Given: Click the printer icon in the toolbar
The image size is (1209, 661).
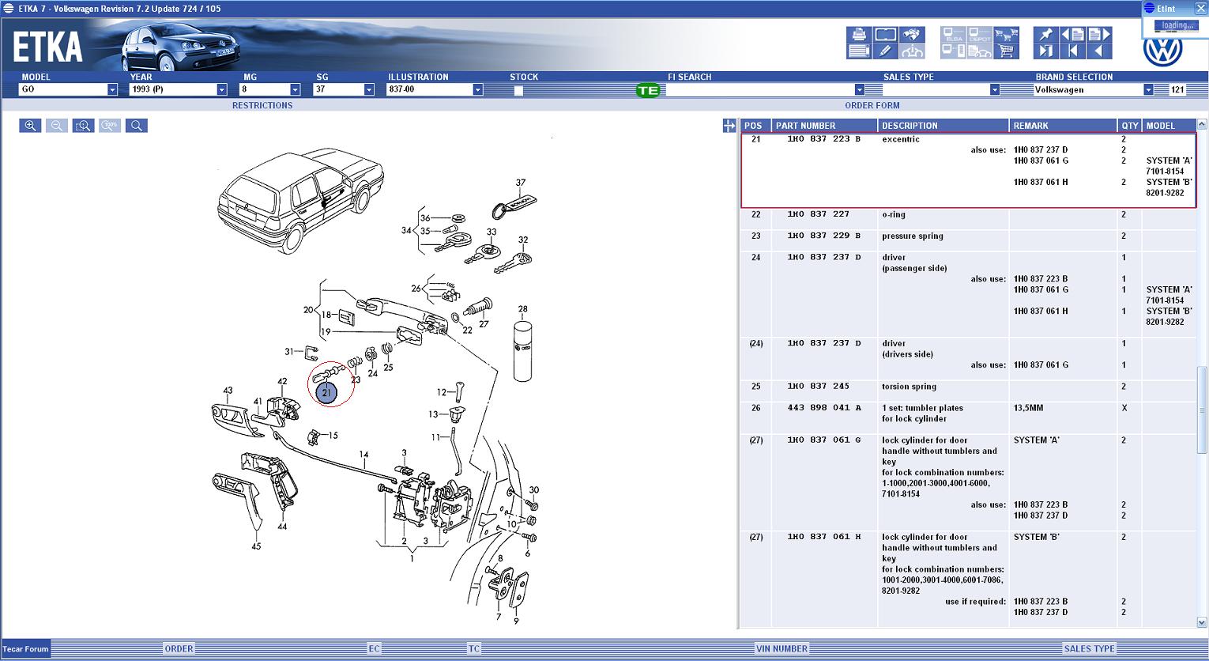Looking at the screenshot, I should pyautogui.click(x=858, y=35).
